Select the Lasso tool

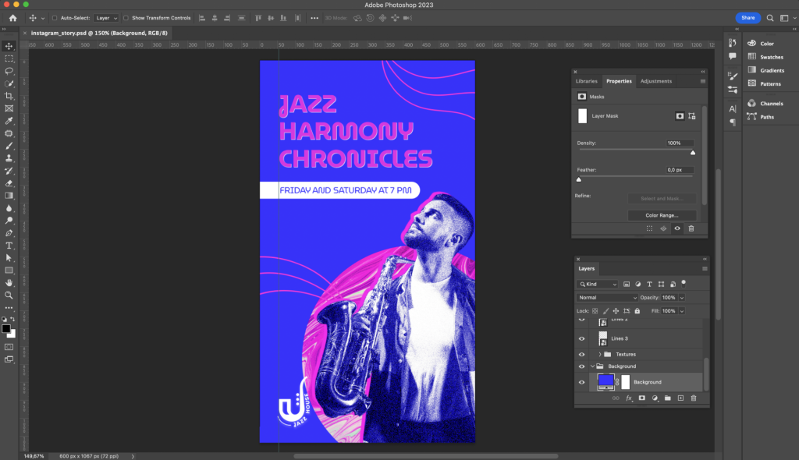click(x=9, y=71)
